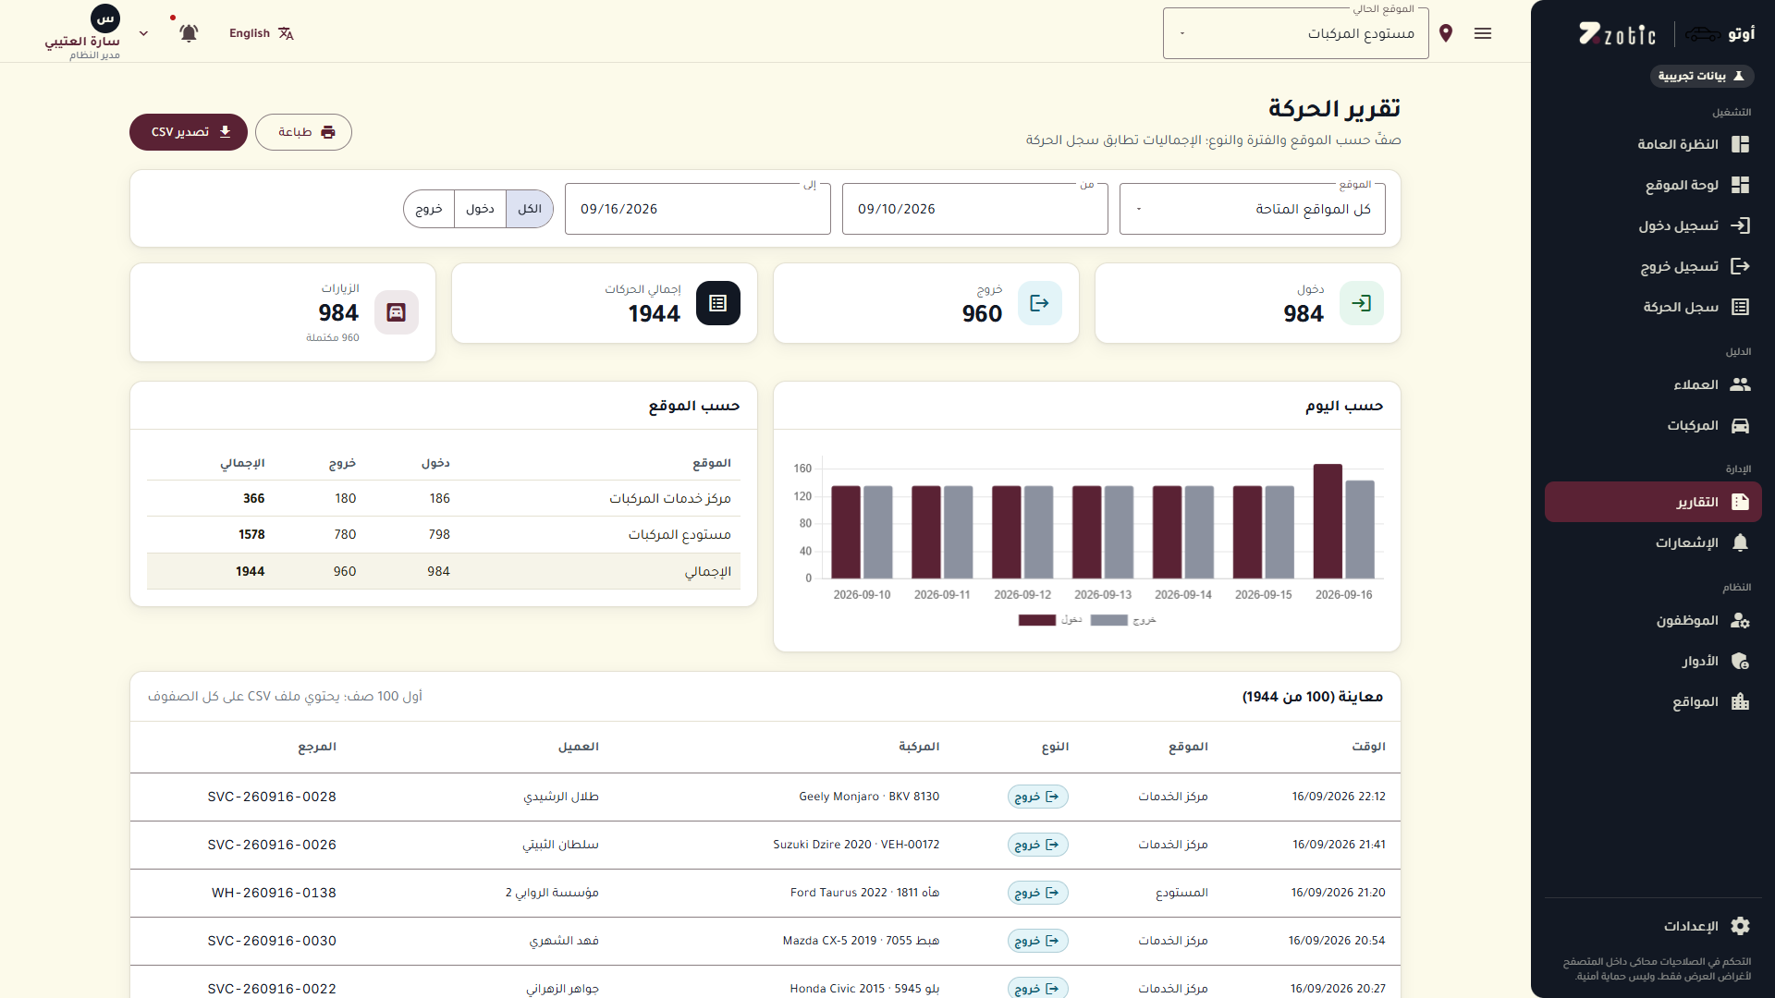Image resolution: width=1775 pixels, height=998 pixels.
Task: Click the user avatar س
Action: point(105,18)
